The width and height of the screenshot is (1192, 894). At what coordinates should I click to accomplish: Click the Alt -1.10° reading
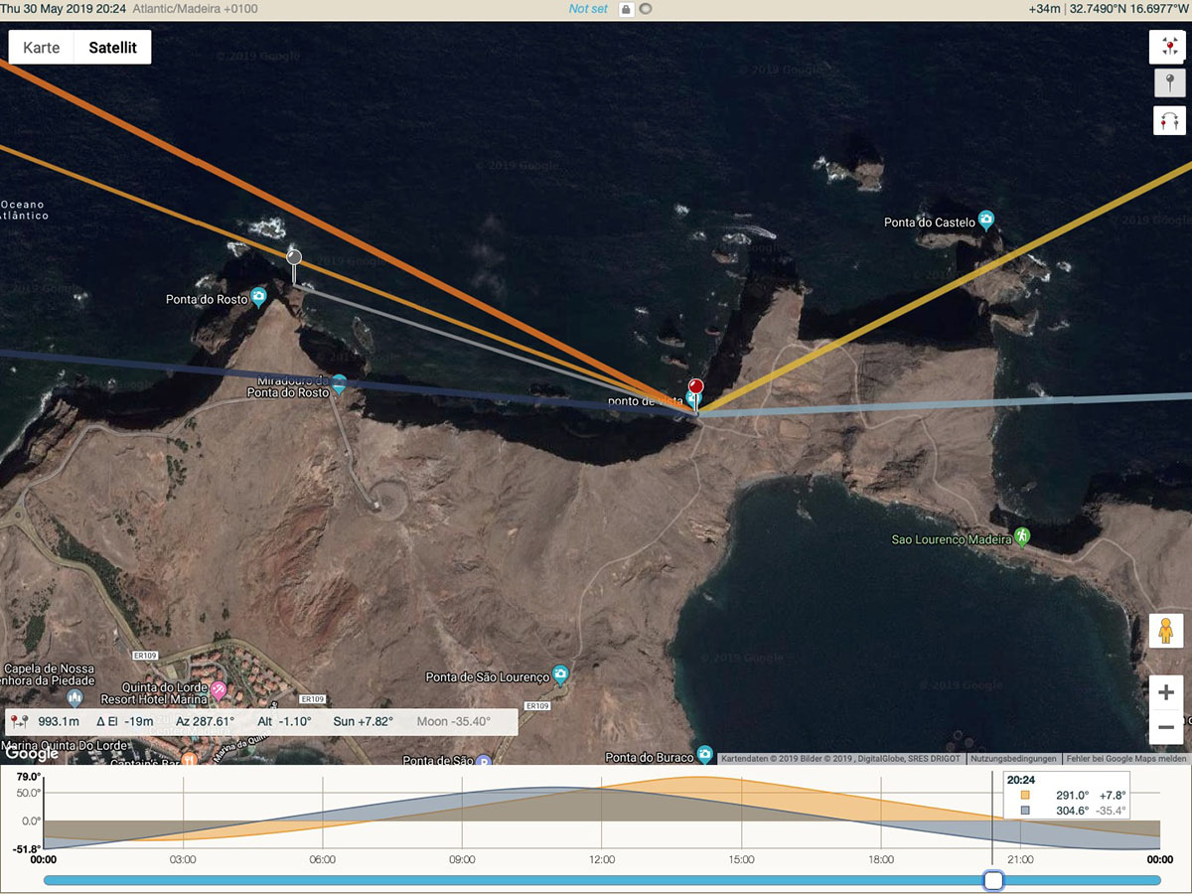tap(284, 722)
